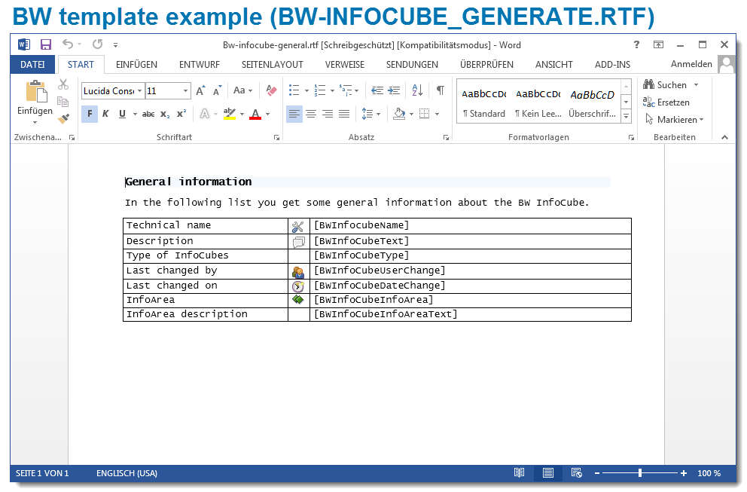Open Text Effects A icon

205,114
